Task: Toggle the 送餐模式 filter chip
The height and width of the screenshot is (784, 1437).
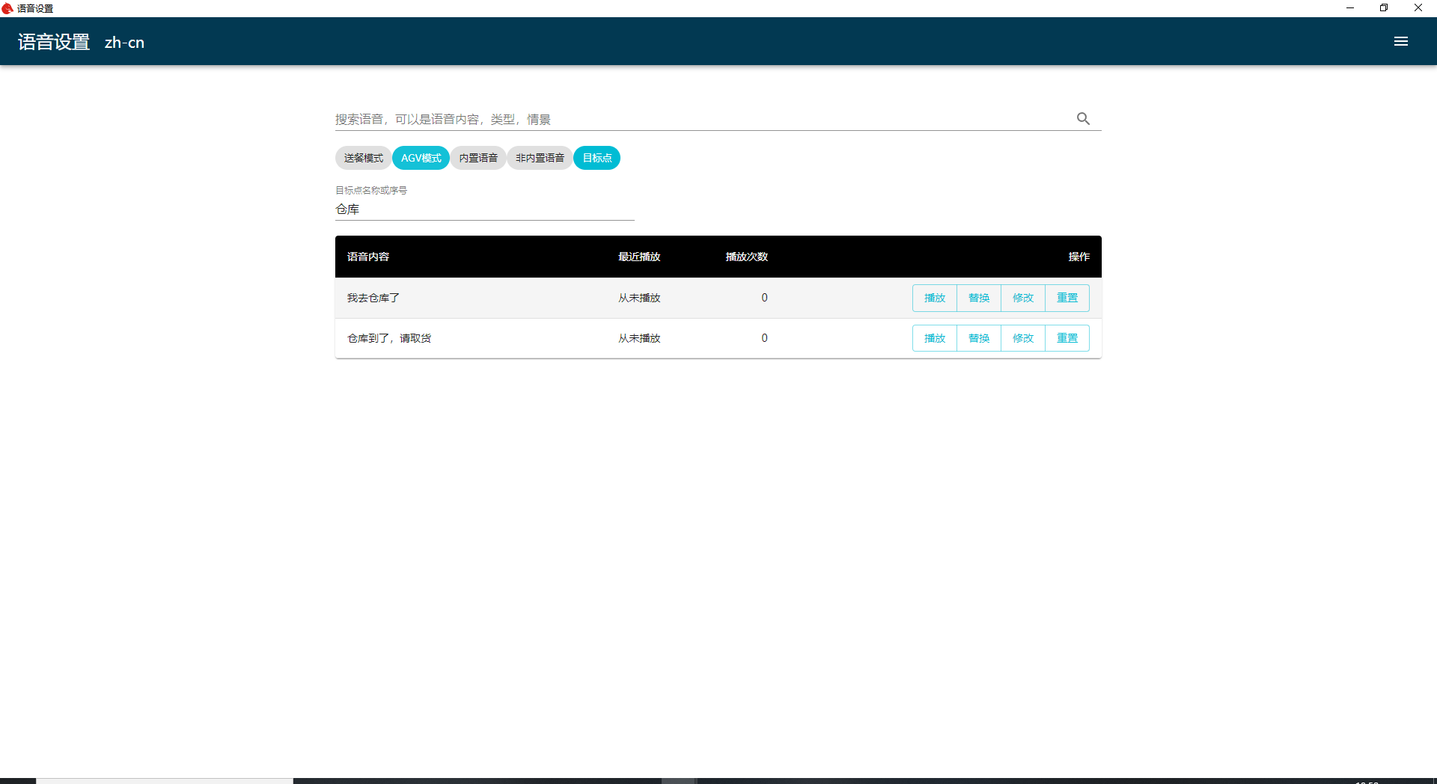Action: click(x=363, y=158)
